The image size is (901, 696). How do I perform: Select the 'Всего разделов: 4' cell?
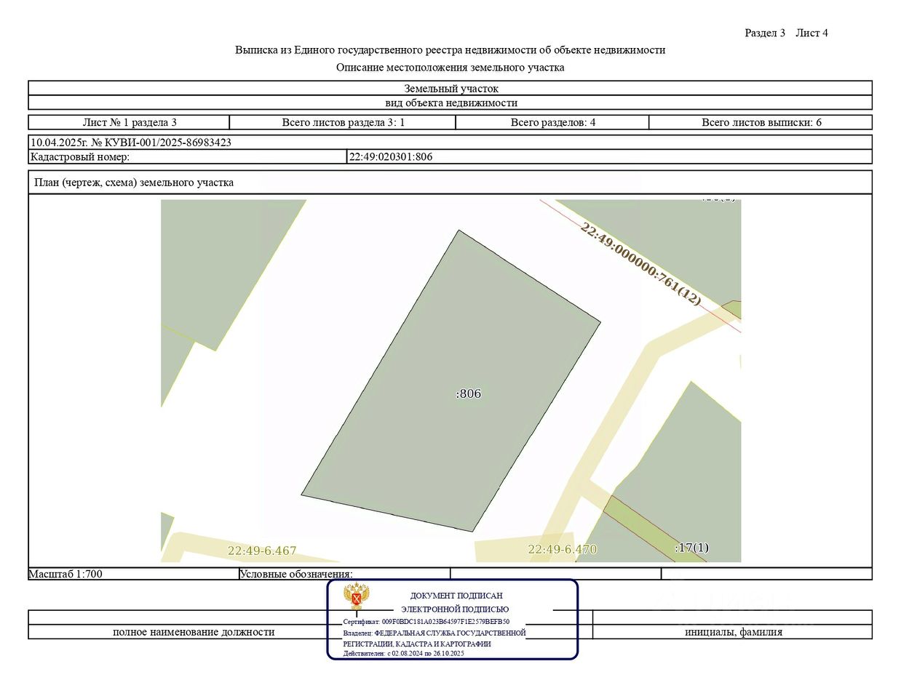[552, 122]
